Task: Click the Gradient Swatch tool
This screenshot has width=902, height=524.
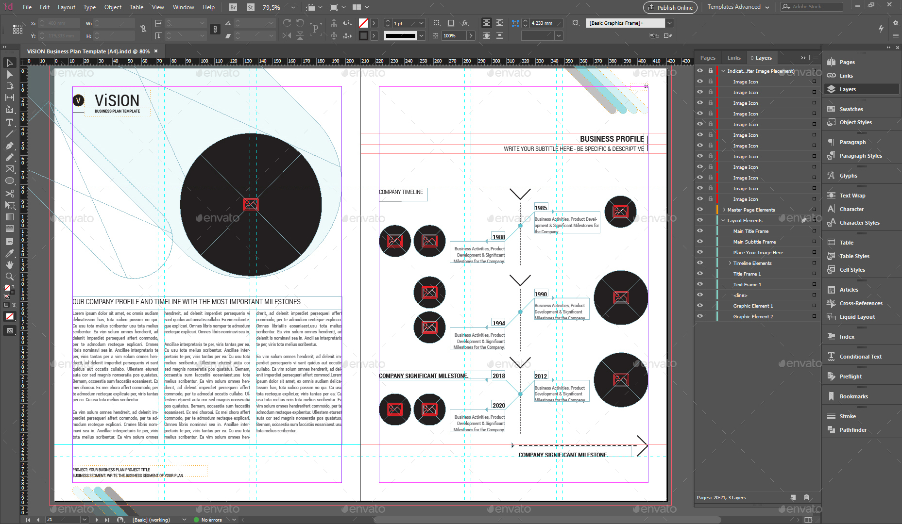Action: pos(9,217)
